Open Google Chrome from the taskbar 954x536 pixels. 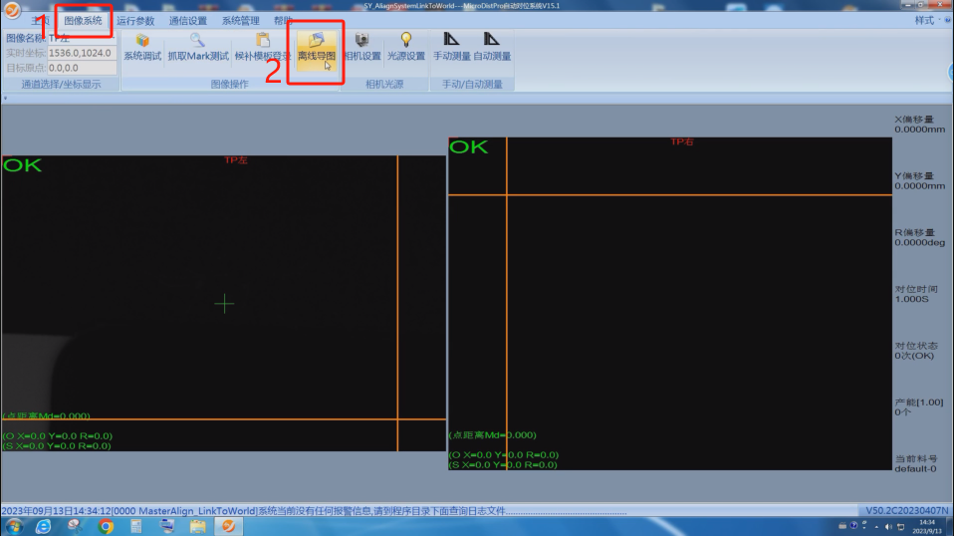click(106, 525)
